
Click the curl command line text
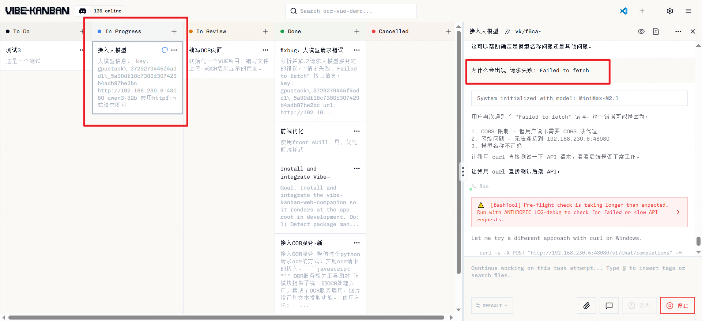pos(581,253)
